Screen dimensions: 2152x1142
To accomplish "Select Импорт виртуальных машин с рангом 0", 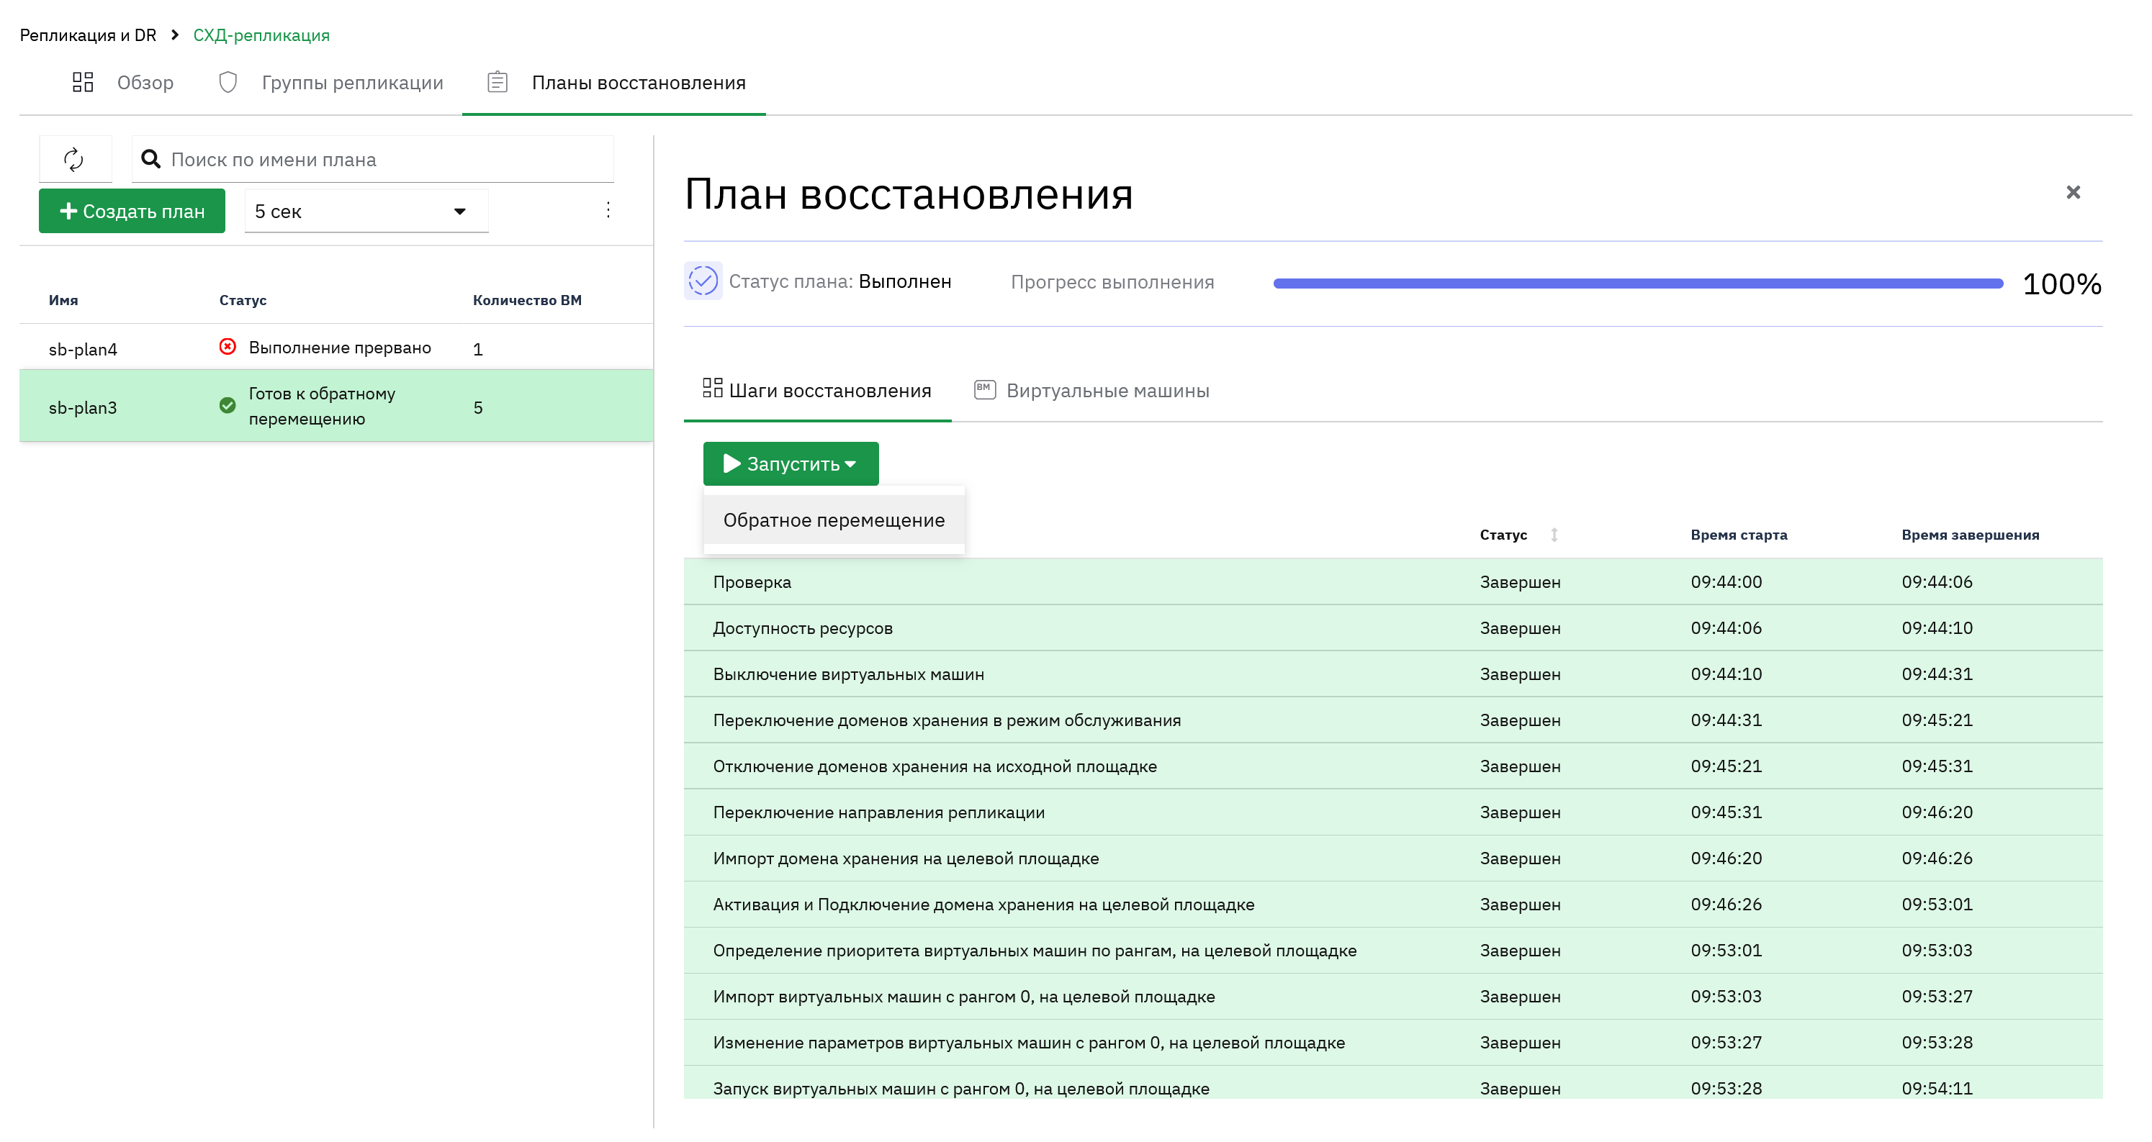I will 1392,996.
